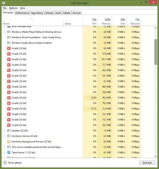This screenshot has height=169, width=159.
Task: Click the Updater (32 bit) process icon
Action: [x=9, y=130]
